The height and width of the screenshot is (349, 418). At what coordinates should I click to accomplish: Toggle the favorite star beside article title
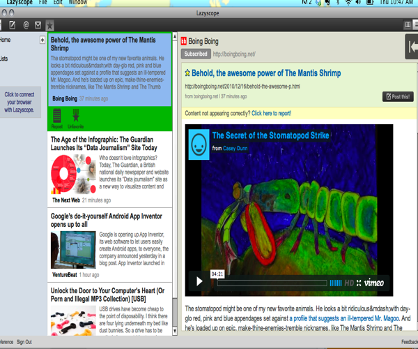point(187,73)
